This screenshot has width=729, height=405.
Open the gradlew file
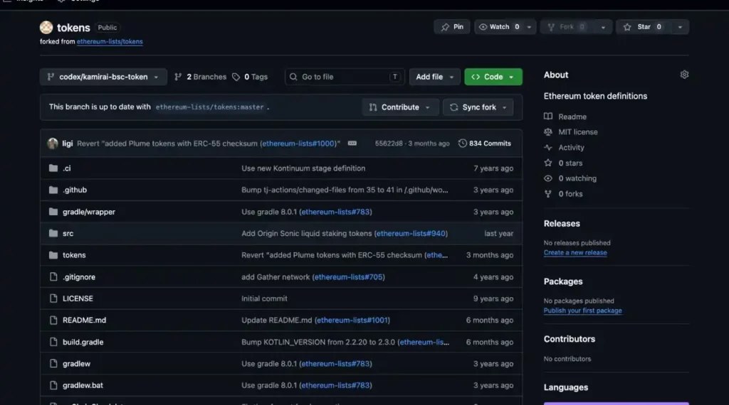pyautogui.click(x=76, y=364)
